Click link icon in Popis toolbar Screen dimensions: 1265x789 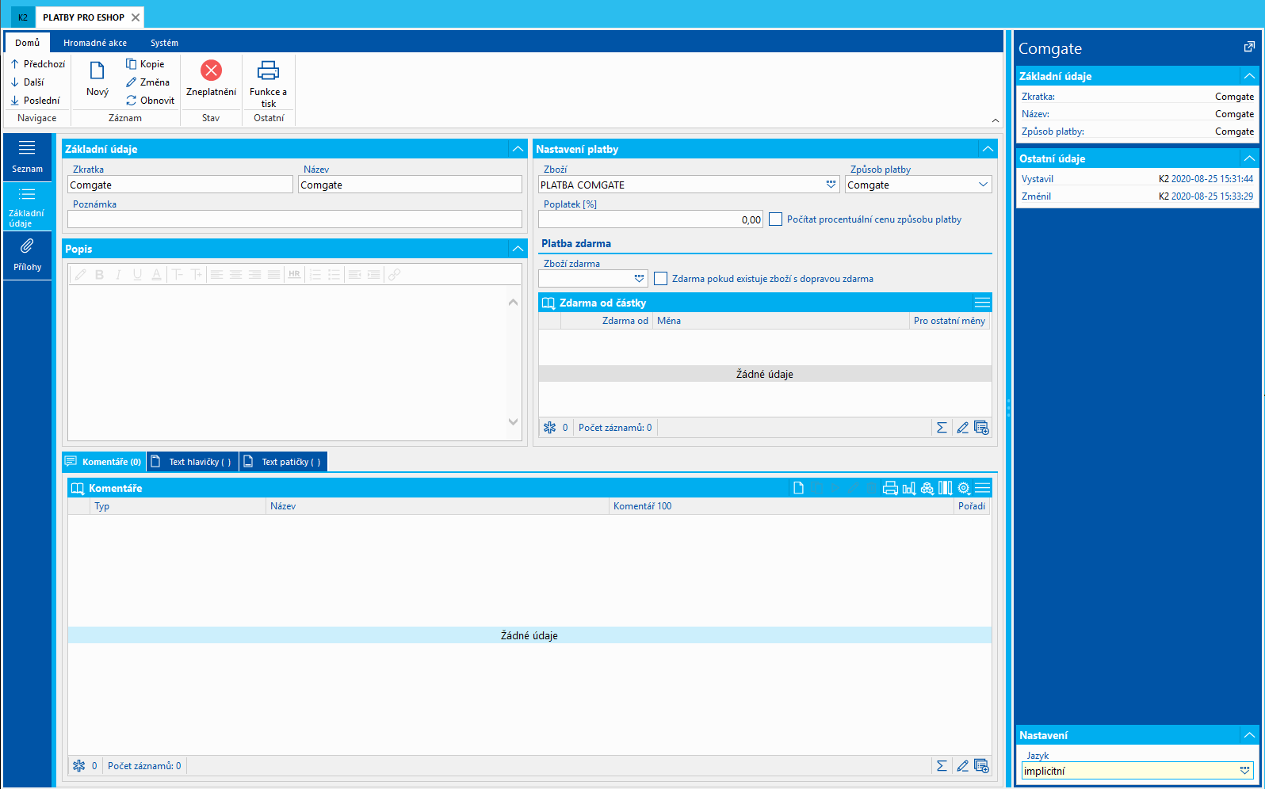click(394, 275)
